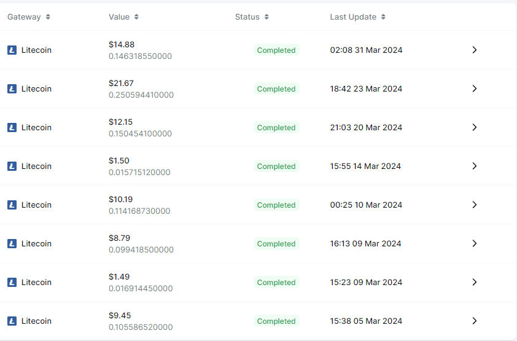Sort by the Last Update column
517x341 pixels.
(383, 17)
